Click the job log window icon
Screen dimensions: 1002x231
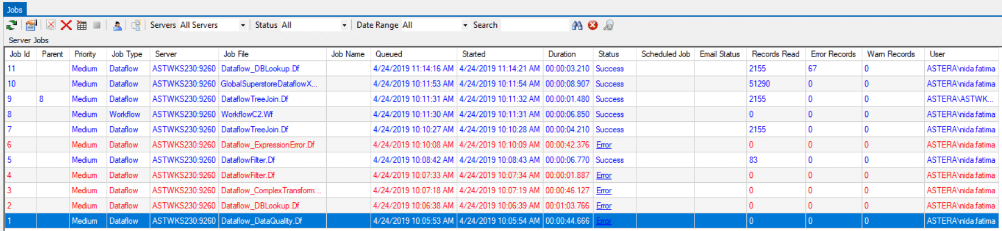(x=31, y=25)
